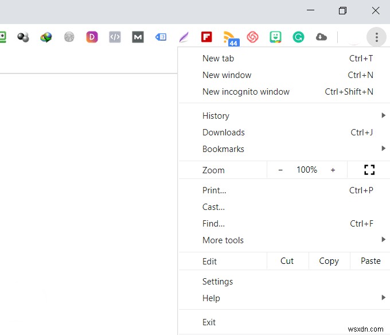Open the Grammarly extension icon

point(298,37)
